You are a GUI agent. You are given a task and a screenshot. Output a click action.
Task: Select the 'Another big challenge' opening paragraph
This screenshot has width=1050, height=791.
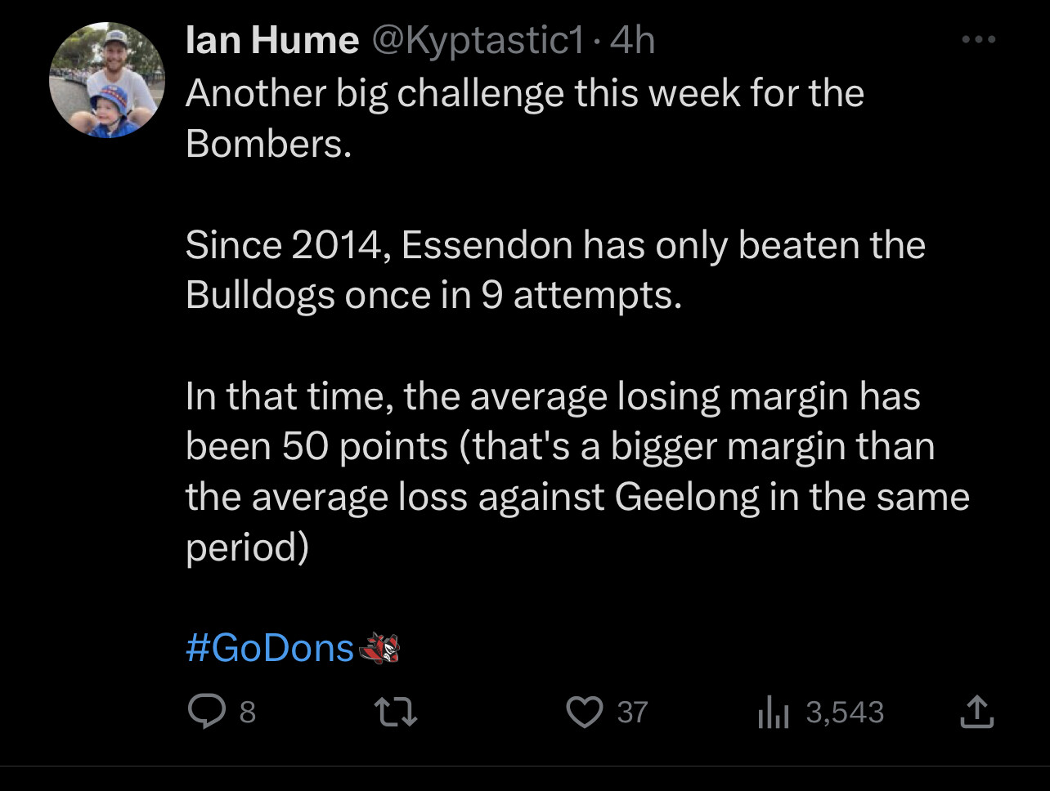[x=525, y=118]
